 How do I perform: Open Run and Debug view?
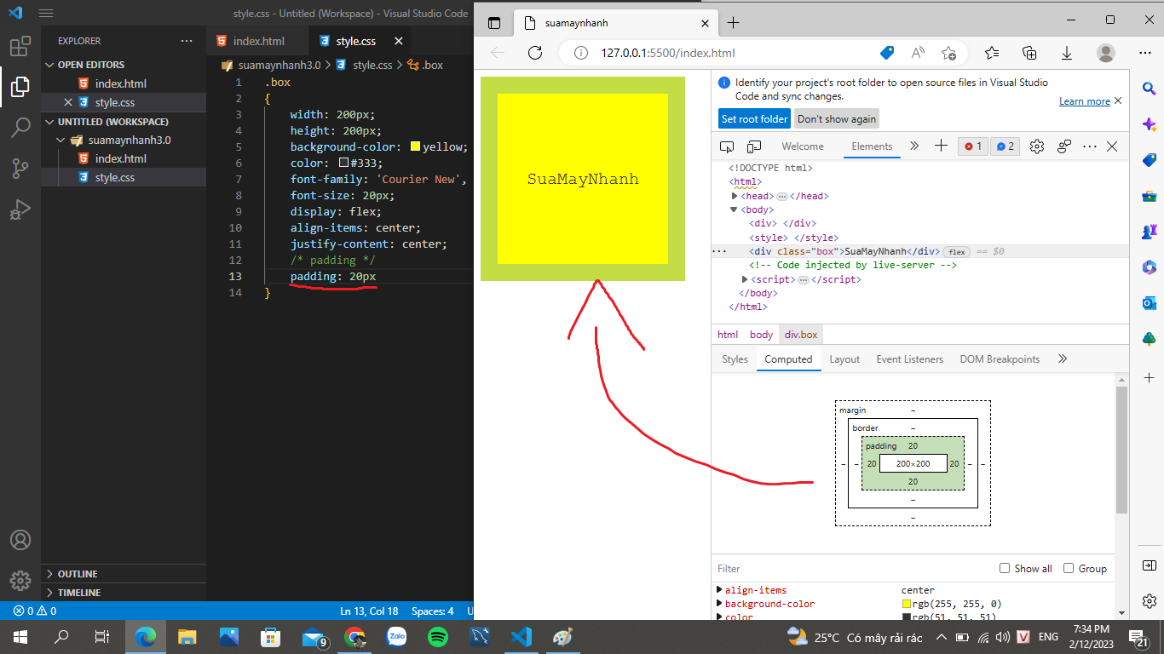coord(20,209)
